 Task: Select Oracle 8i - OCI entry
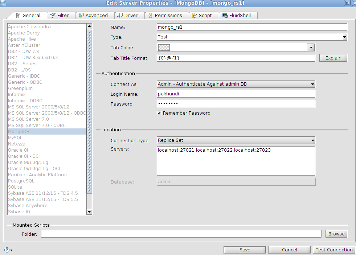47,156
